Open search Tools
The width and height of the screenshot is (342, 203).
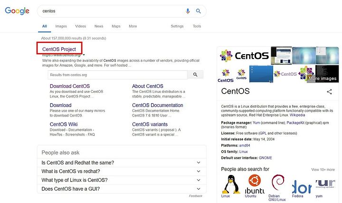point(197,26)
